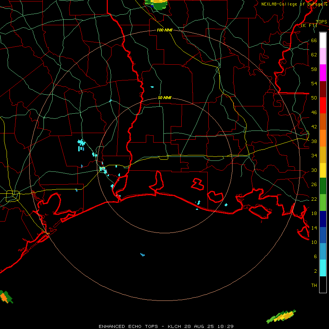Click the TH label on the scale

314,285
